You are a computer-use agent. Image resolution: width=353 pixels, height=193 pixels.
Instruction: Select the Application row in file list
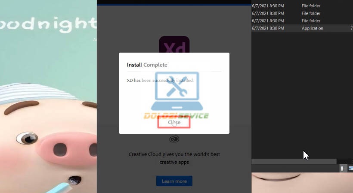click(302, 28)
